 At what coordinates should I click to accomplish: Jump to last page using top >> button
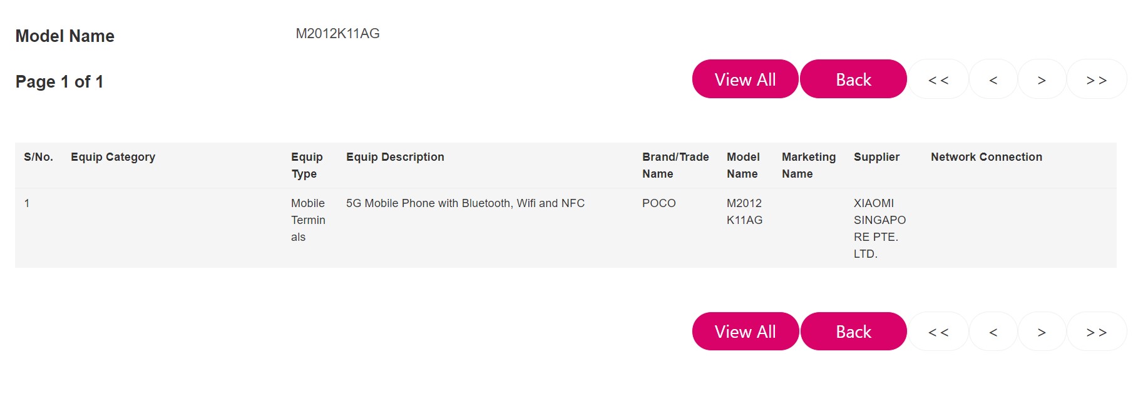point(1097,79)
